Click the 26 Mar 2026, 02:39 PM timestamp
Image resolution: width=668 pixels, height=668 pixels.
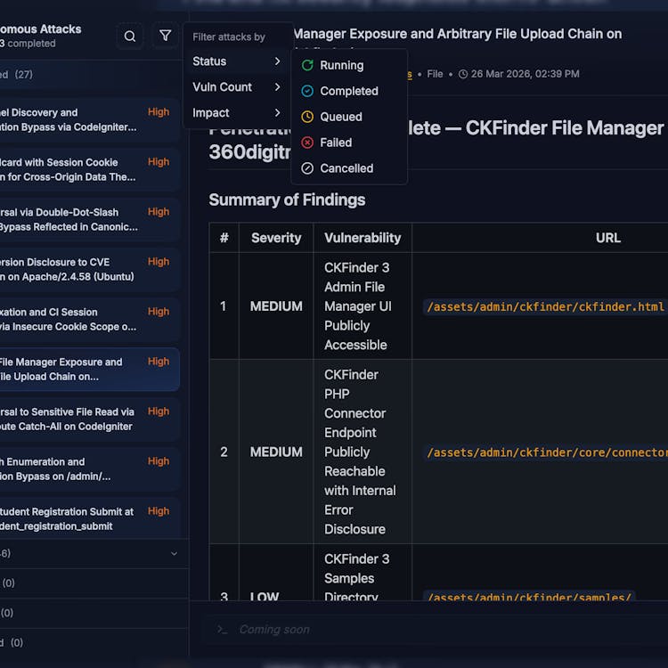(x=525, y=74)
